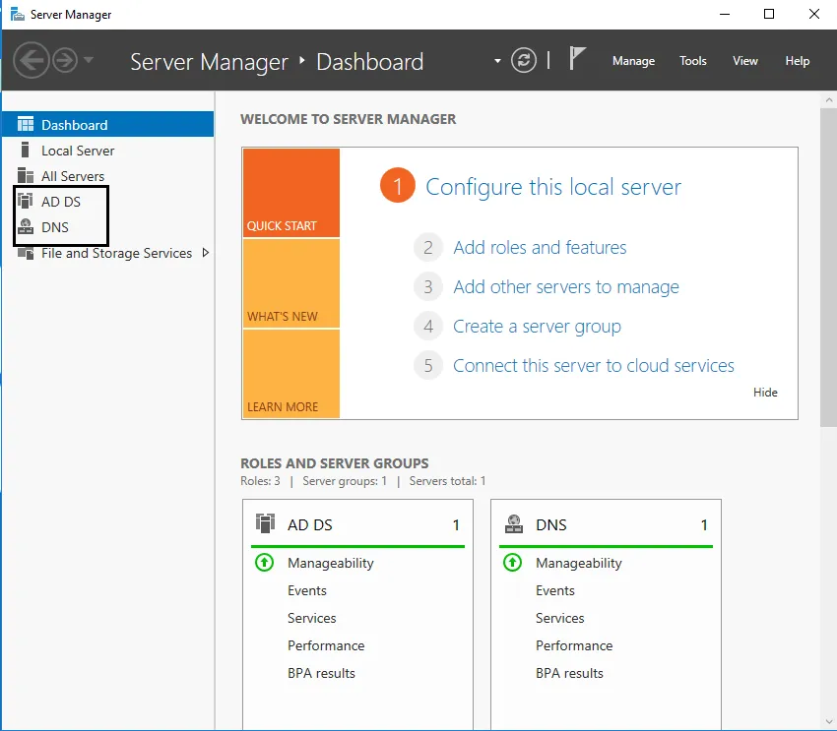The width and height of the screenshot is (837, 731).
Task: Expand File and Storage Services arrow
Action: coord(206,253)
